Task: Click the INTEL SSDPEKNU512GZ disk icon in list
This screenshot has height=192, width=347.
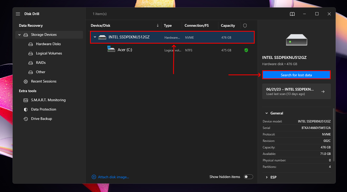Action: 102,37
